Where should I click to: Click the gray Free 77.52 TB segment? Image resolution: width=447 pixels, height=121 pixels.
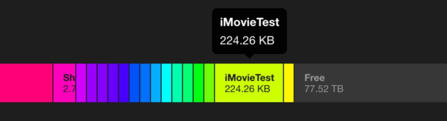coord(370,83)
